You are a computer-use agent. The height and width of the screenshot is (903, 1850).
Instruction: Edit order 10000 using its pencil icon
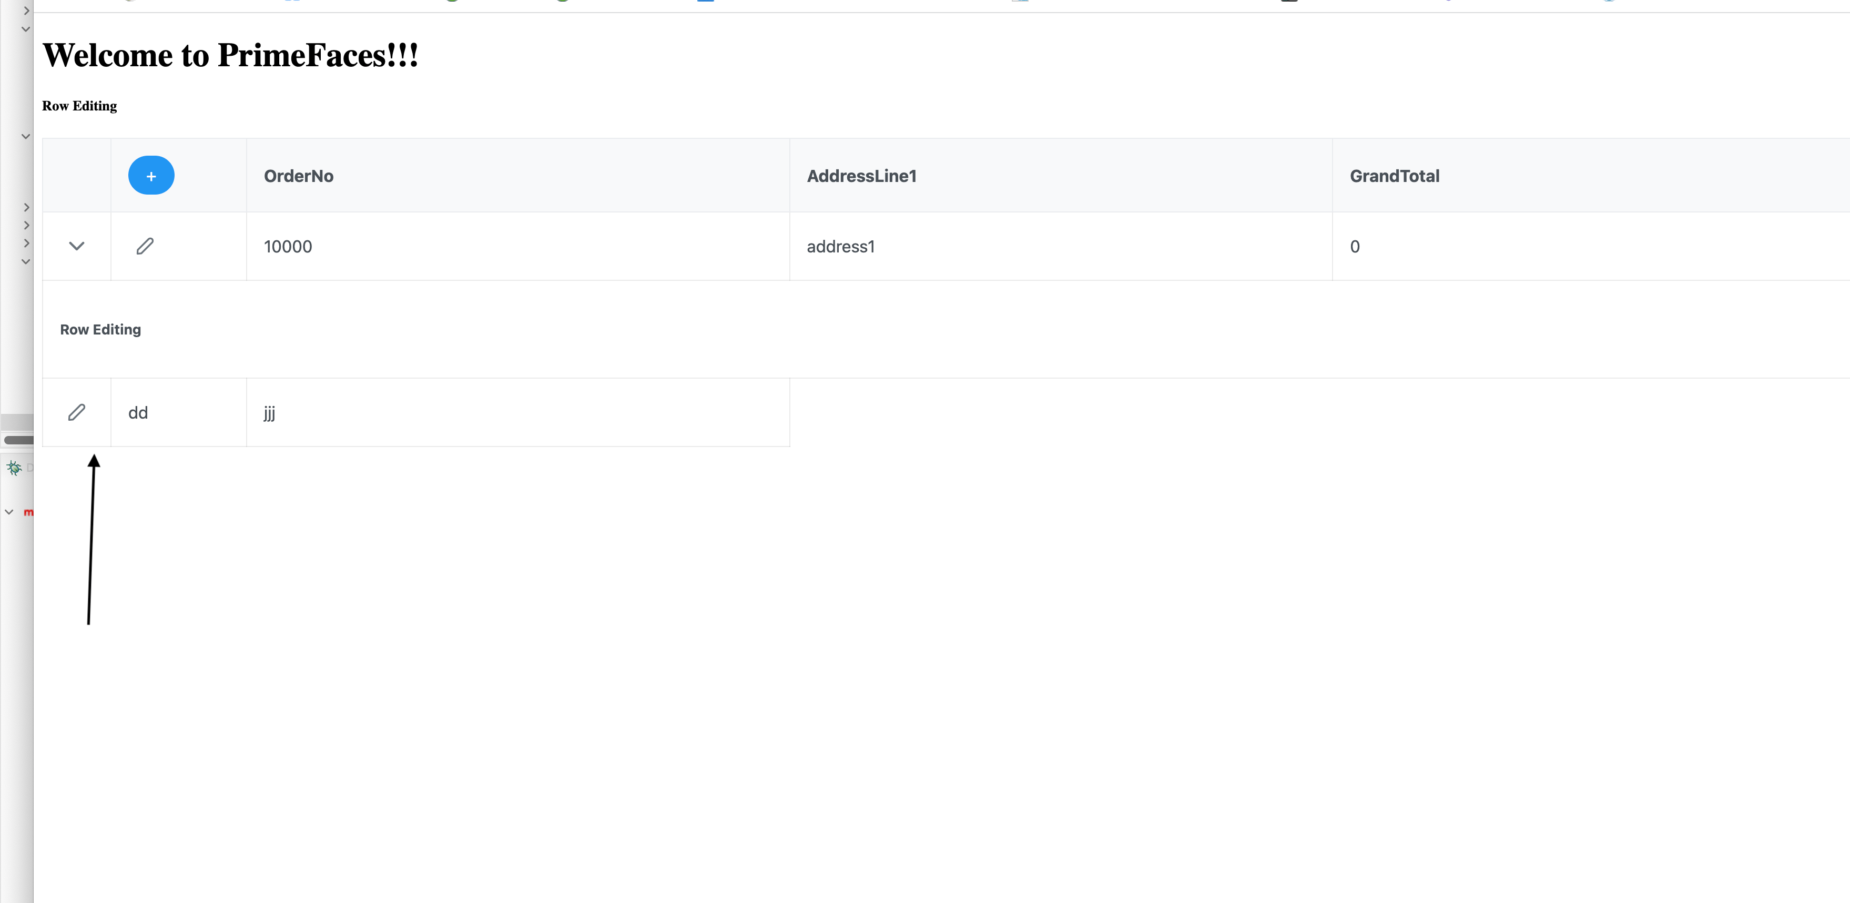tap(145, 246)
